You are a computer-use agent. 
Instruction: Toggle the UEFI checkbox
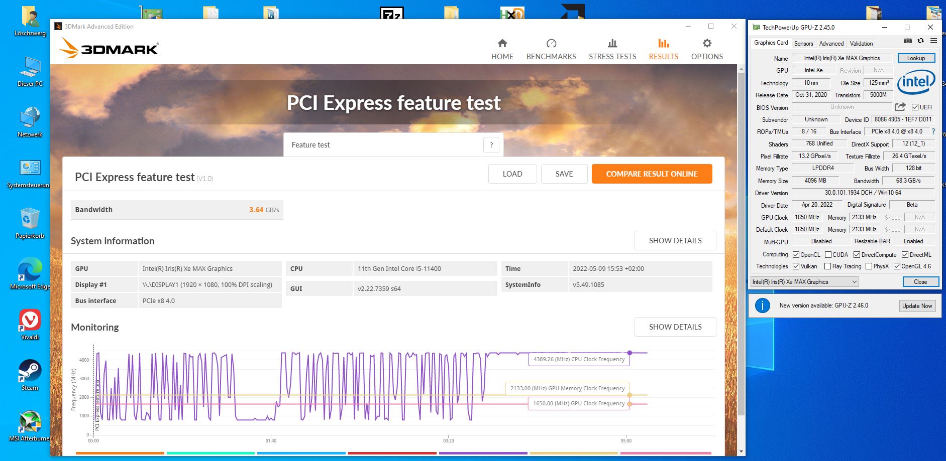tap(915, 107)
